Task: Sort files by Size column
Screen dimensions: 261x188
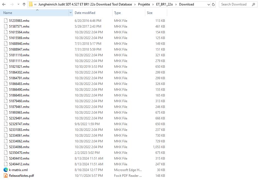Action: coord(150,13)
